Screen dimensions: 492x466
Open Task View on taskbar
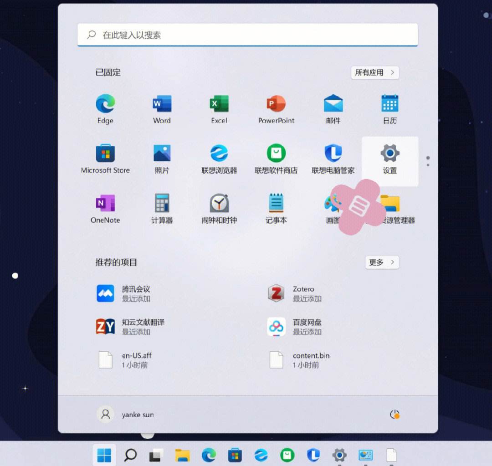[156, 455]
